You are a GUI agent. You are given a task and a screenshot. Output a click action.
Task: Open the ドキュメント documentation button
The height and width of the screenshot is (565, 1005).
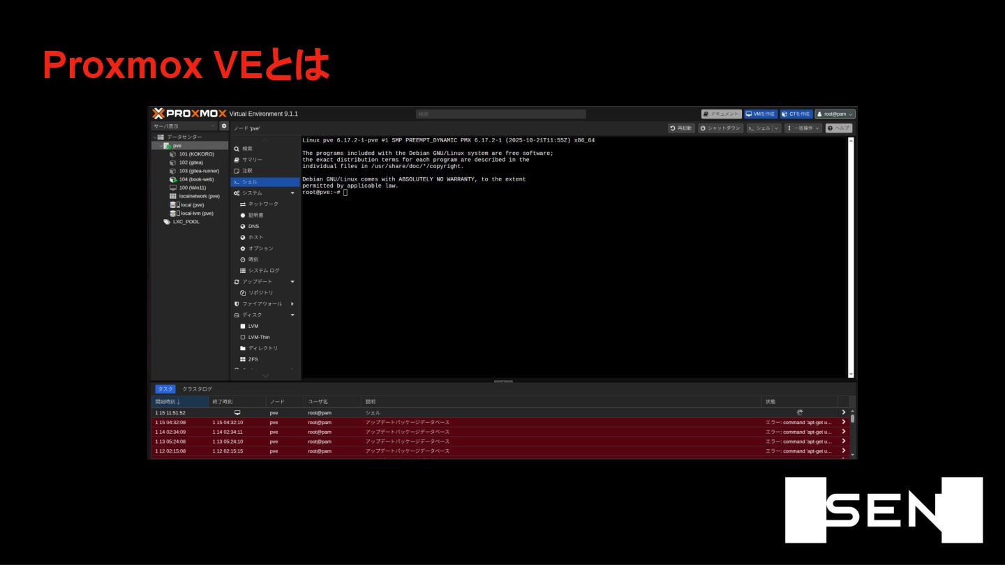(x=722, y=114)
